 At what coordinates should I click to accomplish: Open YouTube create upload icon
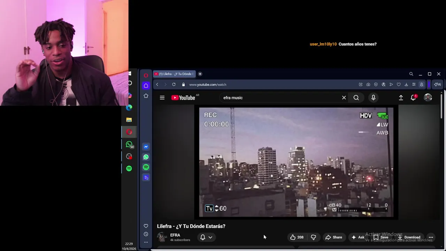(x=401, y=98)
